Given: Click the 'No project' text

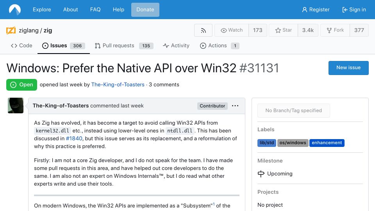Looking at the screenshot, I should click(x=270, y=205).
